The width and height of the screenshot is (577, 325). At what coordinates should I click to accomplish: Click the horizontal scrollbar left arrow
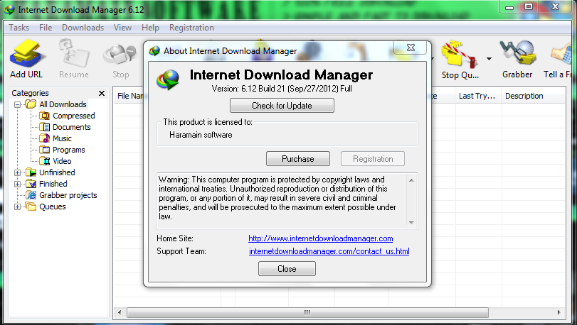pos(120,312)
